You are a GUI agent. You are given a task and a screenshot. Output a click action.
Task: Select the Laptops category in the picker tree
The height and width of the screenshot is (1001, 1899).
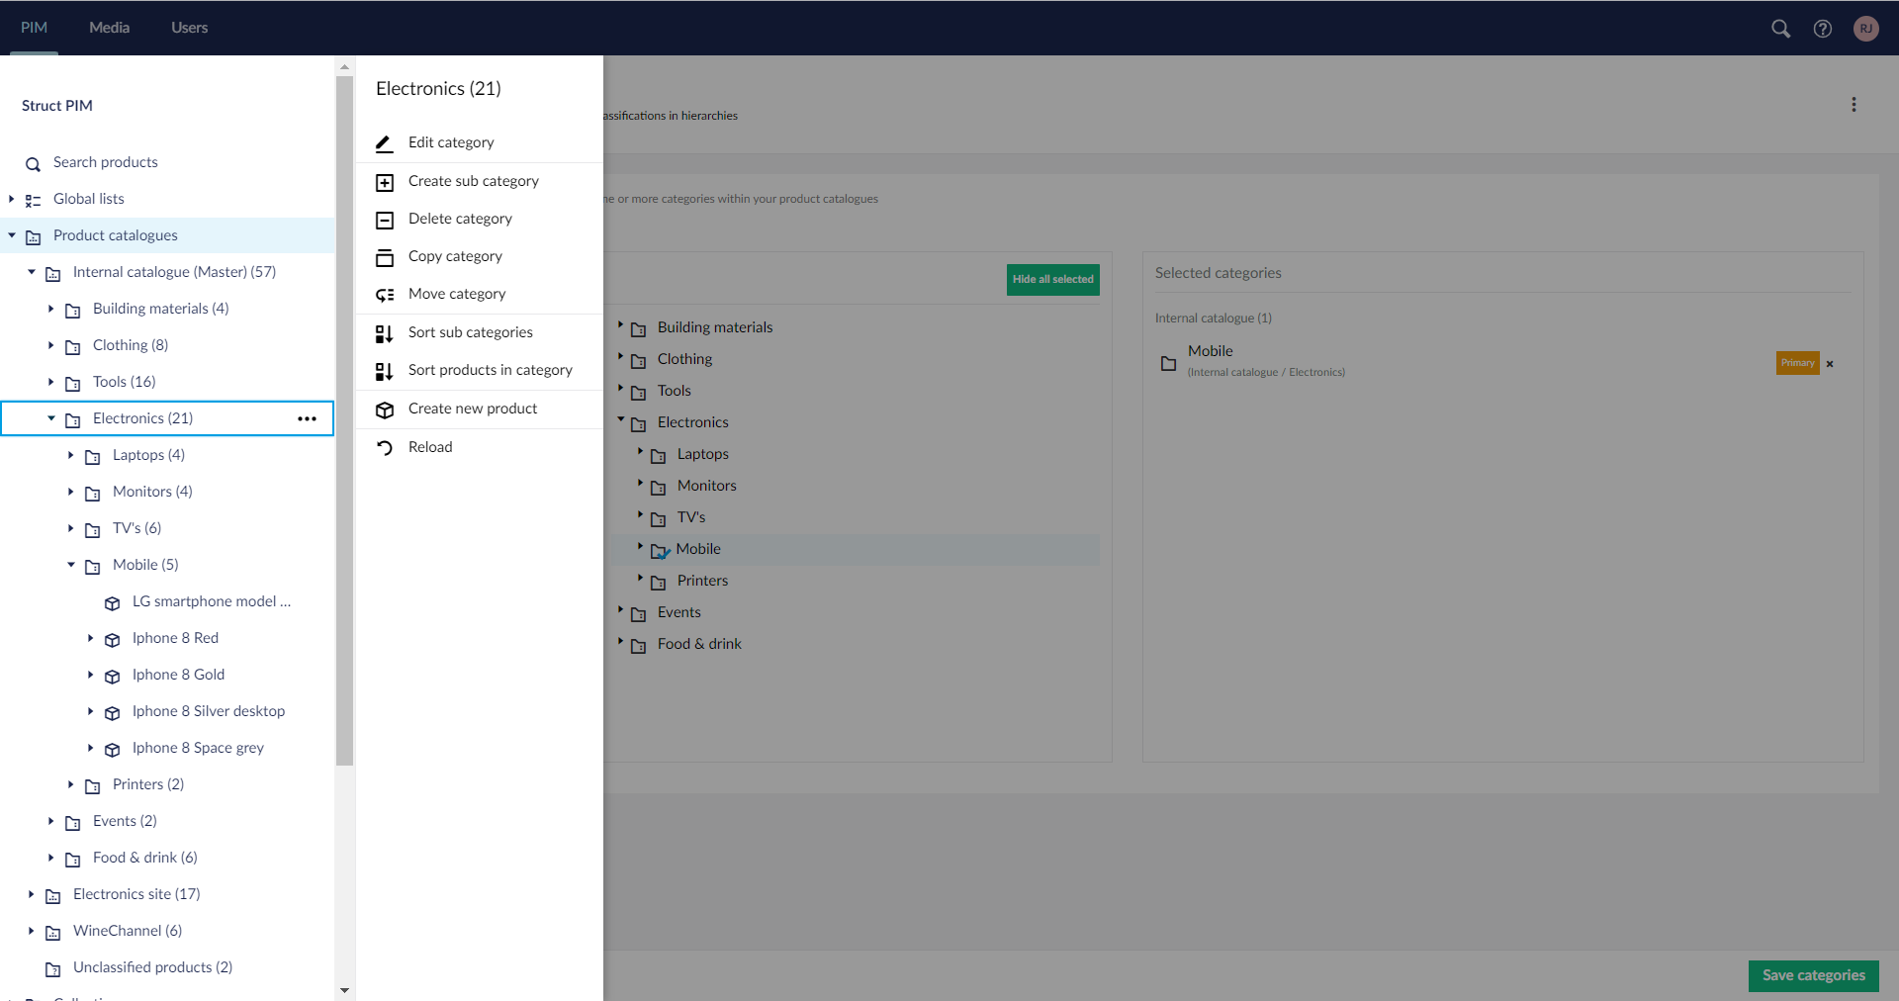point(702,454)
